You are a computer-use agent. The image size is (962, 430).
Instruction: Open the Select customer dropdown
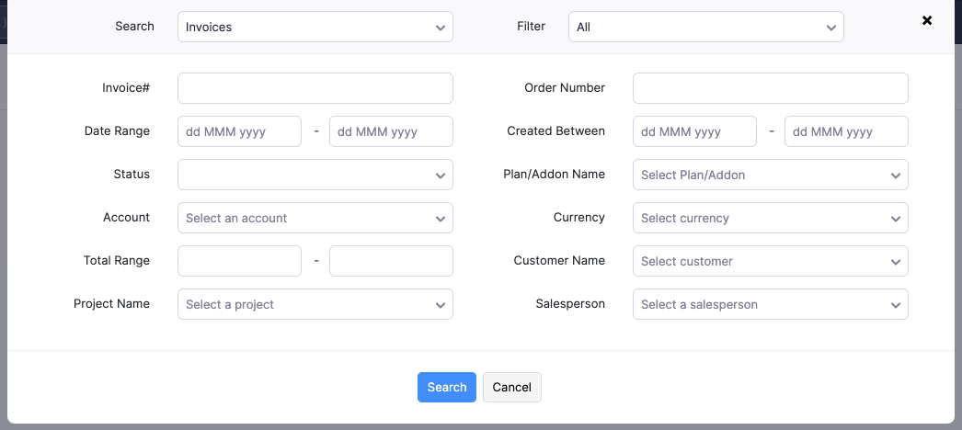770,261
